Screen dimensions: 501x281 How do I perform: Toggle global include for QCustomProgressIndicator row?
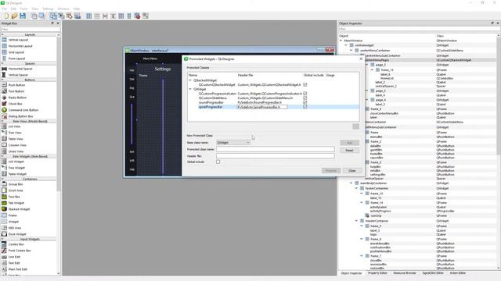pyautogui.click(x=305, y=94)
